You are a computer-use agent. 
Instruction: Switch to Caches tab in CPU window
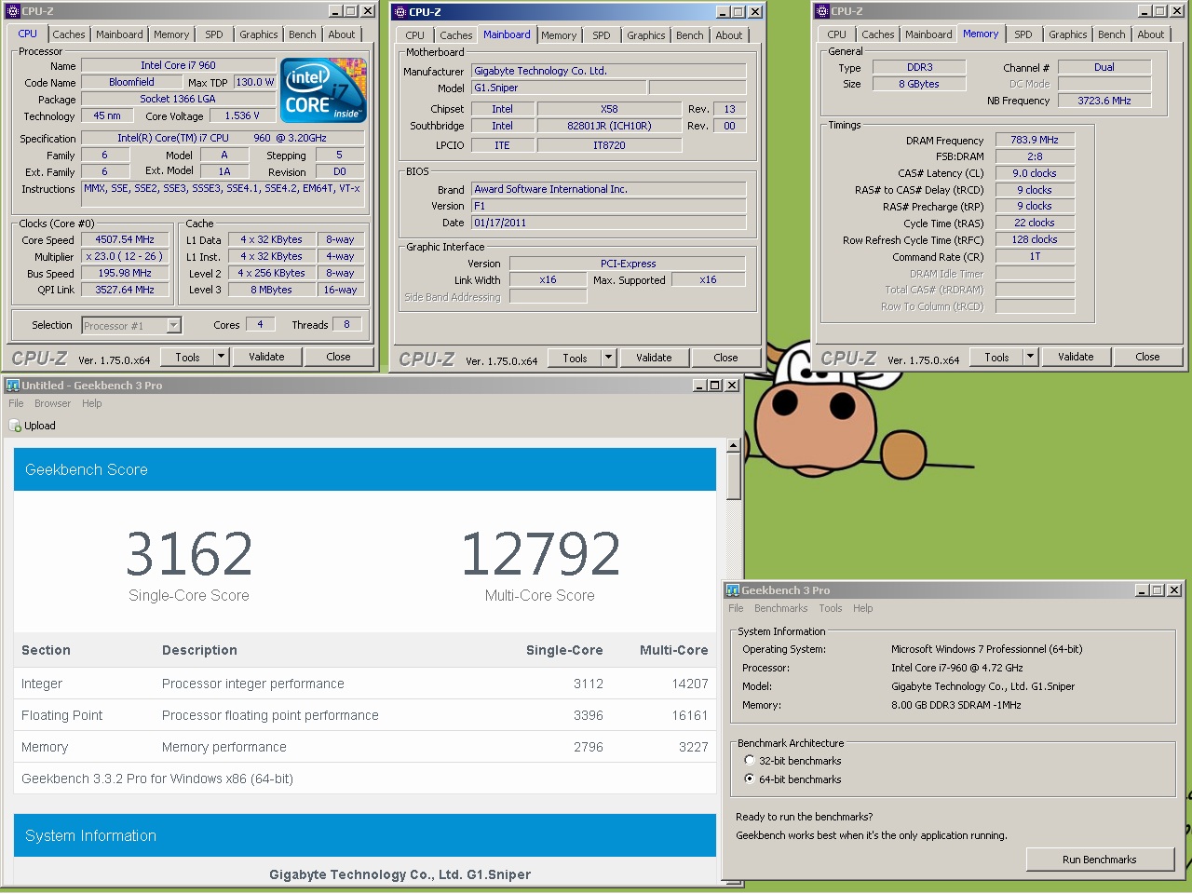[x=69, y=34]
